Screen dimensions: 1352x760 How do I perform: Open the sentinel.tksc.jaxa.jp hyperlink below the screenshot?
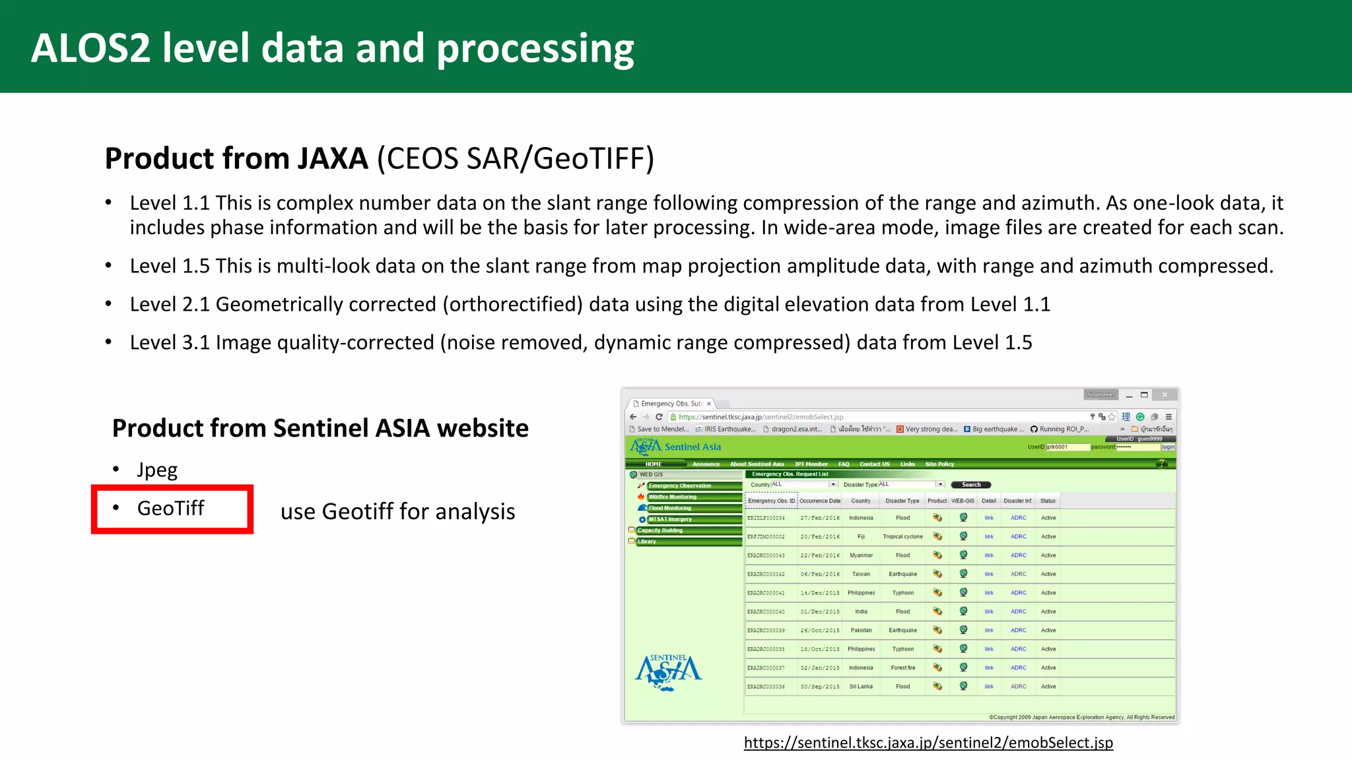pyautogui.click(x=928, y=743)
